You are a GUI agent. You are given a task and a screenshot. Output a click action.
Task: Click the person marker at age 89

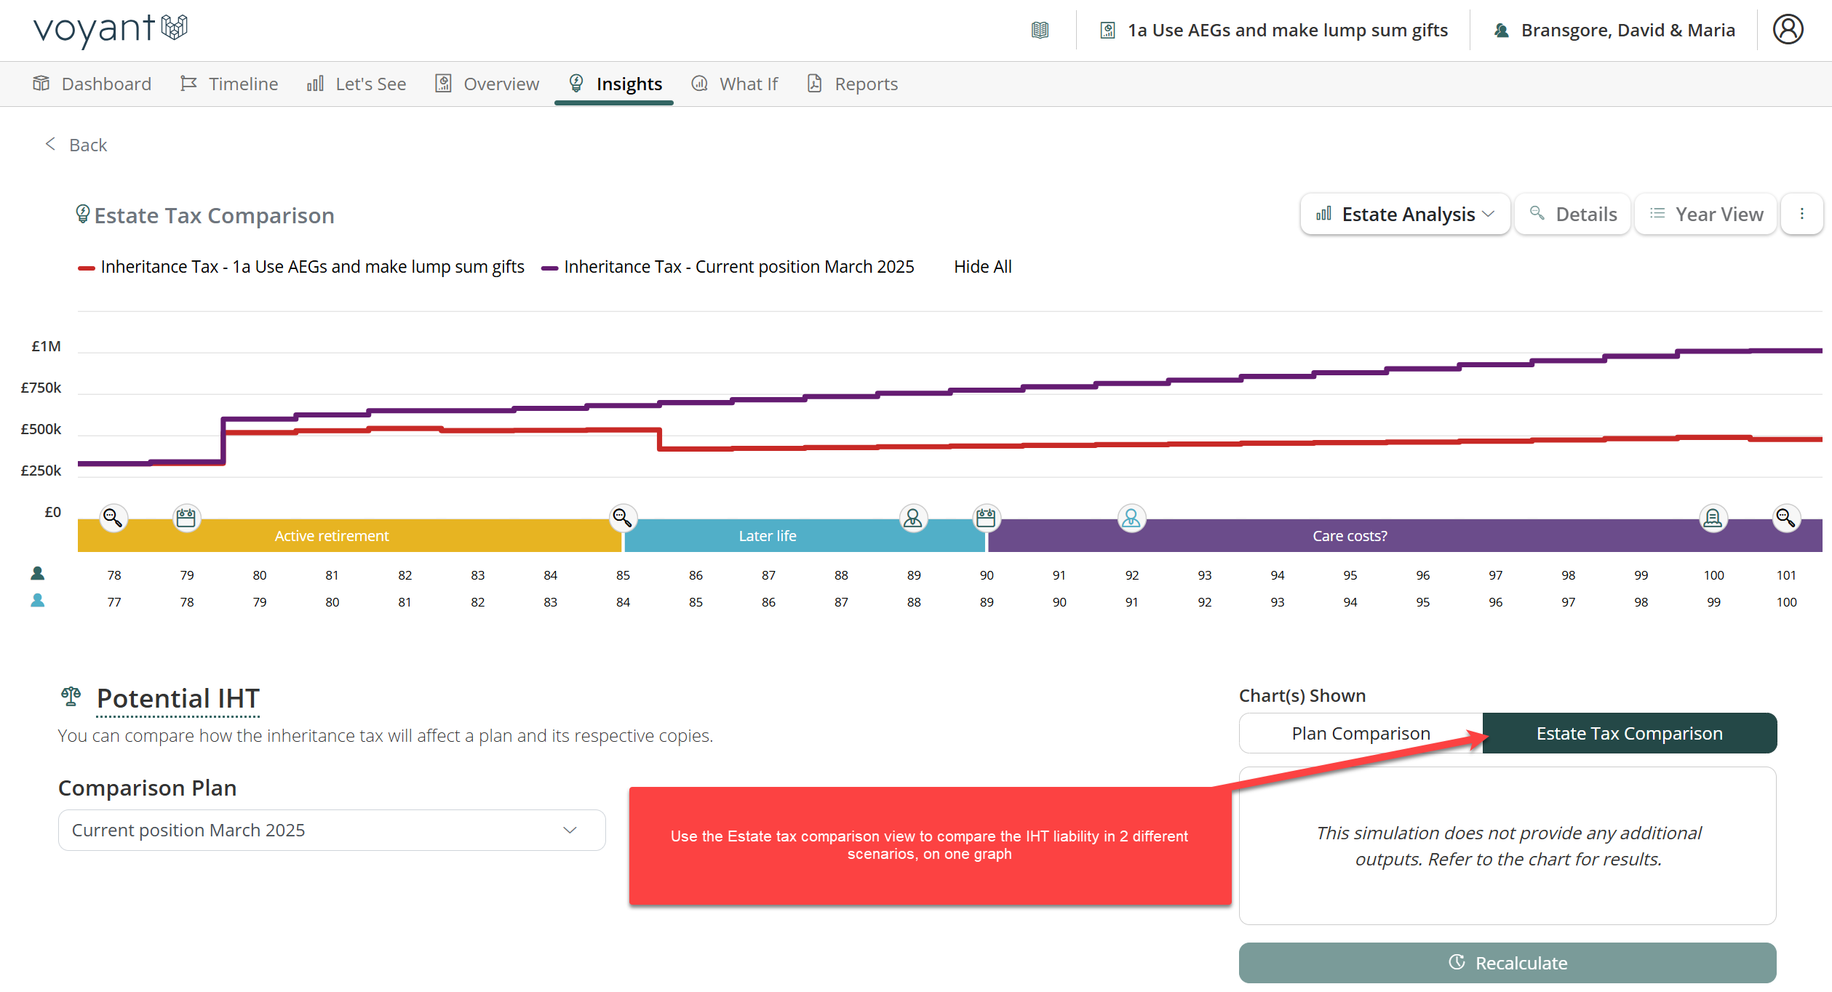coord(913,518)
